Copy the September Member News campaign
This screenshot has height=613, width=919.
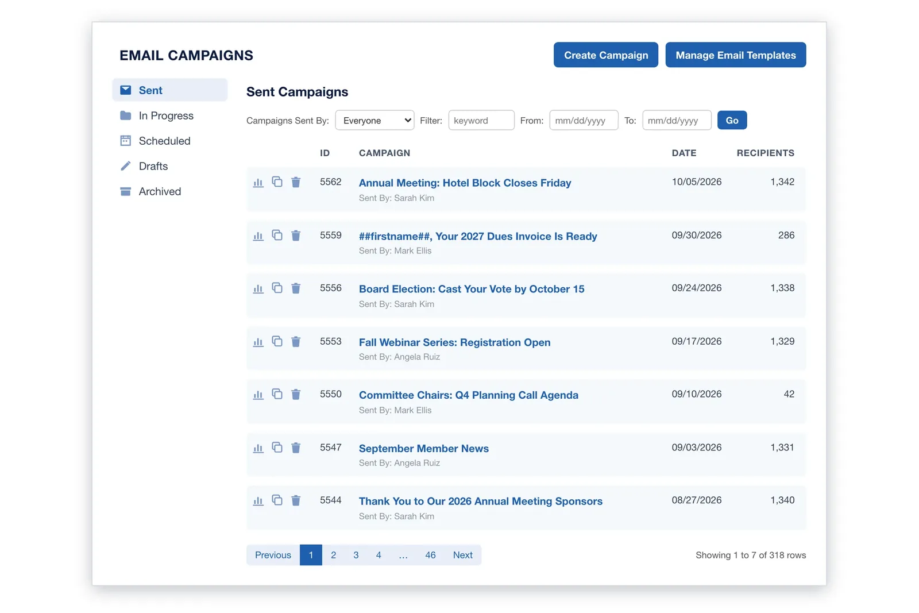[x=277, y=447]
